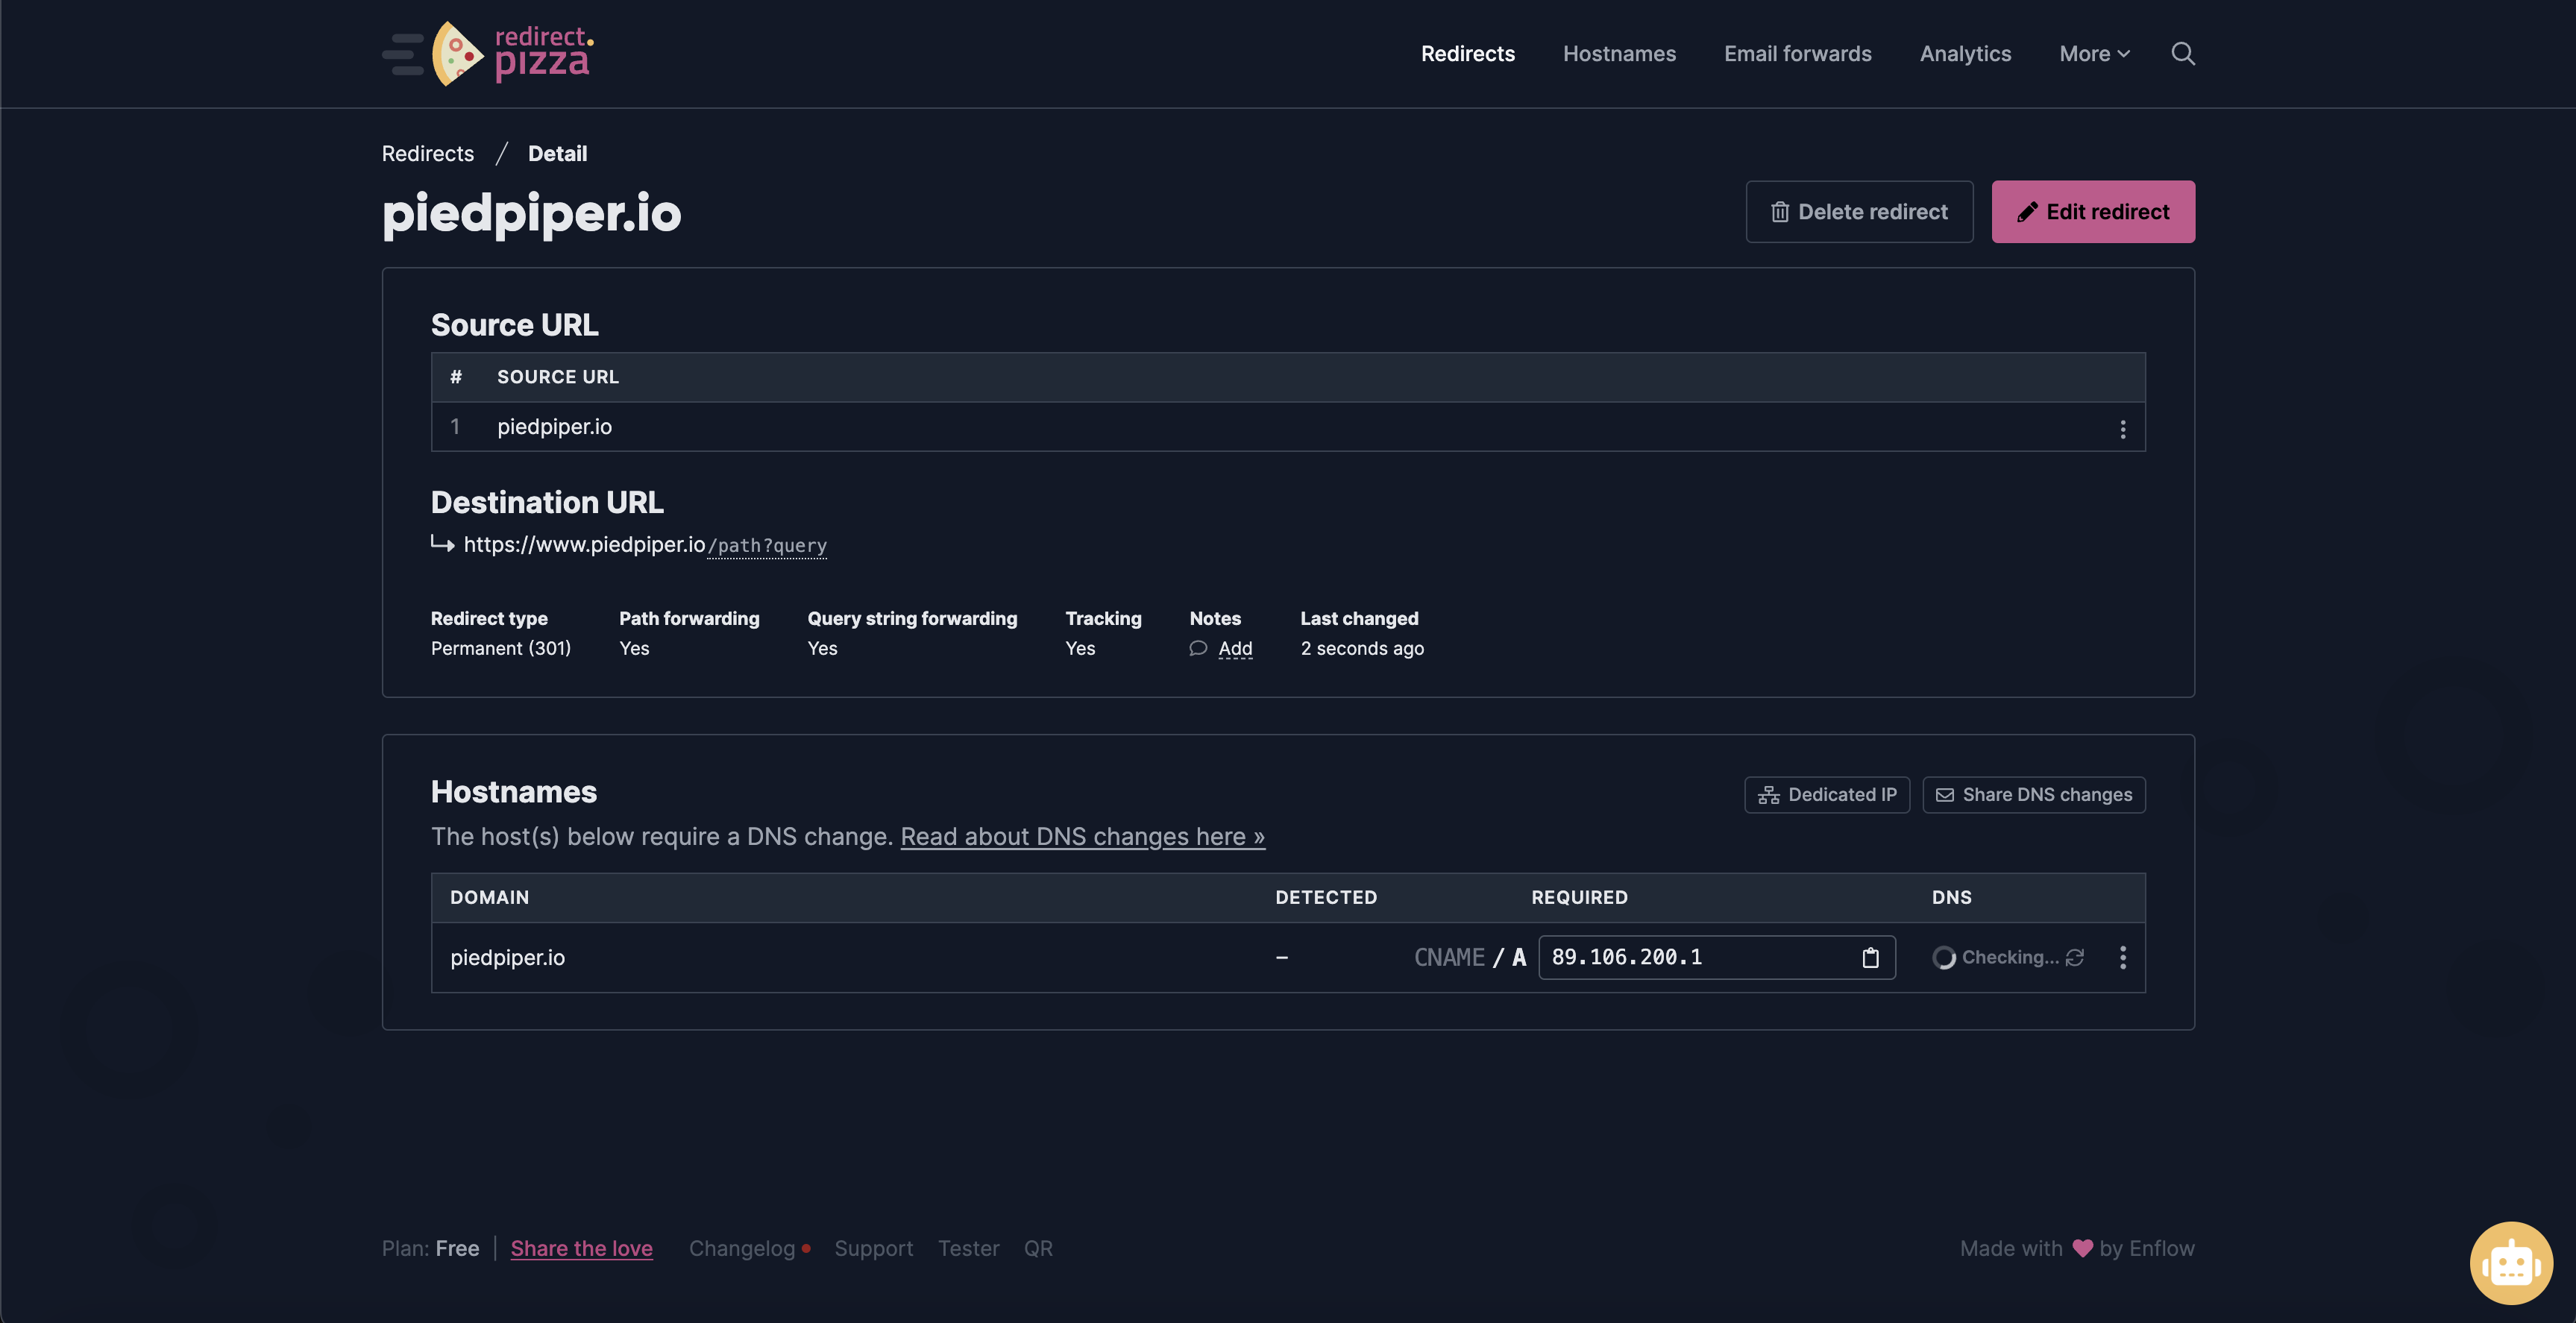This screenshot has width=2576, height=1323.
Task: Refresh the DNS check status
Action: tap(2075, 958)
